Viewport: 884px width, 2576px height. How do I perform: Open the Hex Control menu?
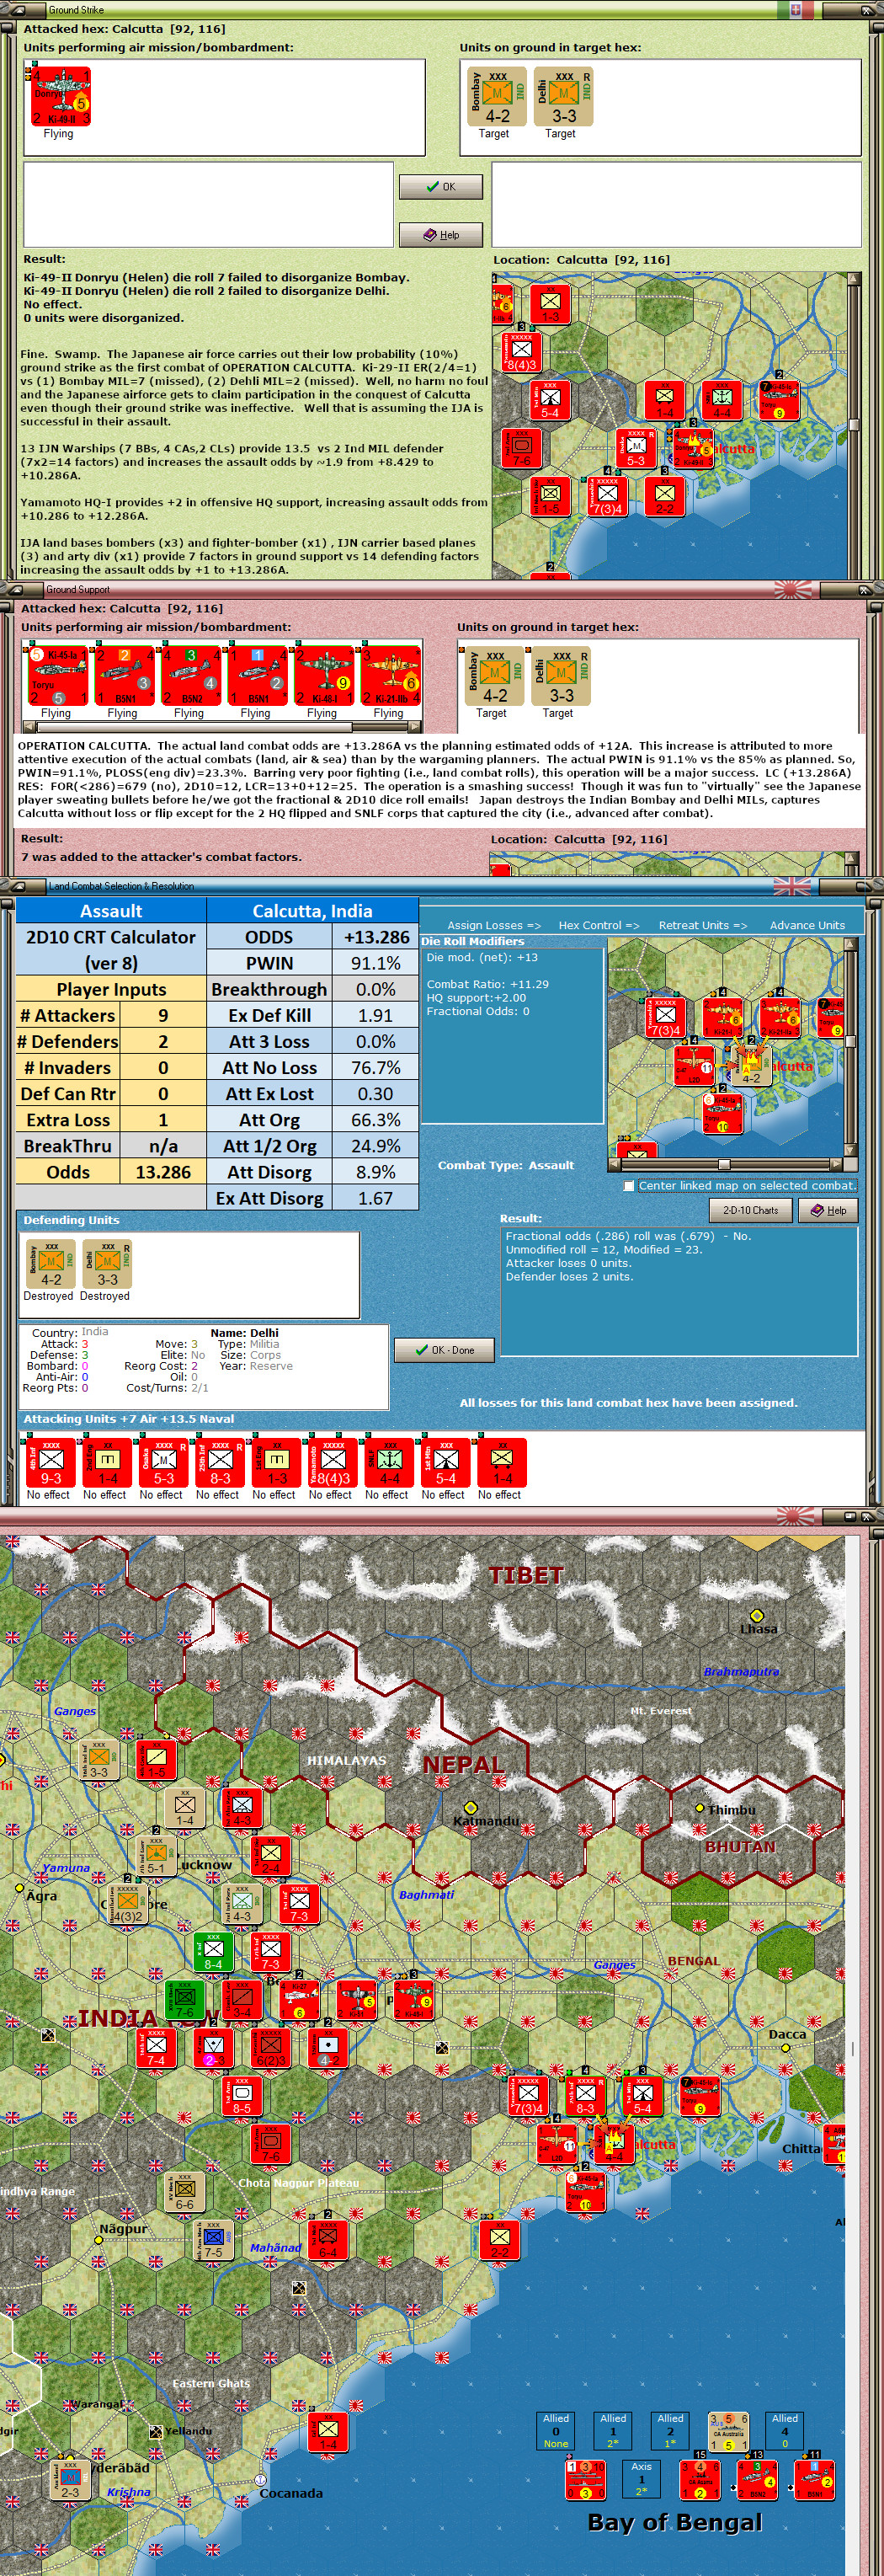pyautogui.click(x=598, y=925)
